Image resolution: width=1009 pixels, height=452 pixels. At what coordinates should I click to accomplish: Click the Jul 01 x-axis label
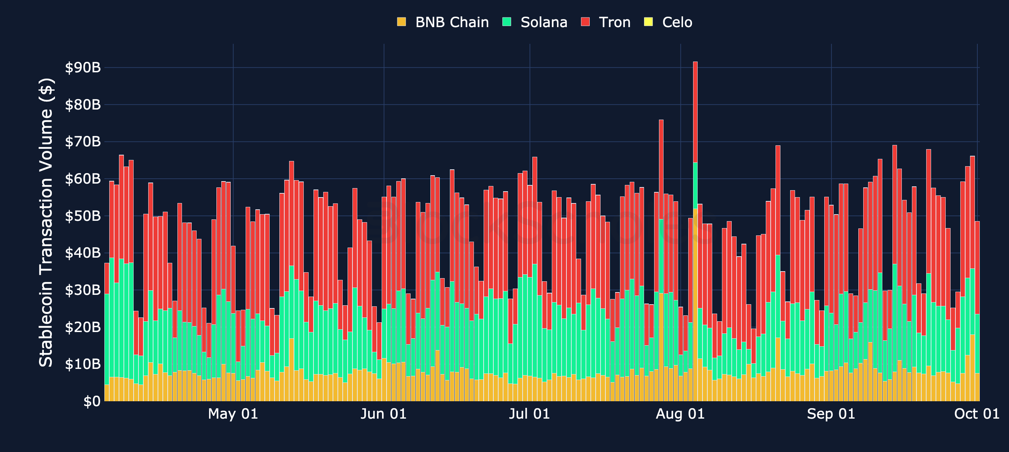(530, 414)
